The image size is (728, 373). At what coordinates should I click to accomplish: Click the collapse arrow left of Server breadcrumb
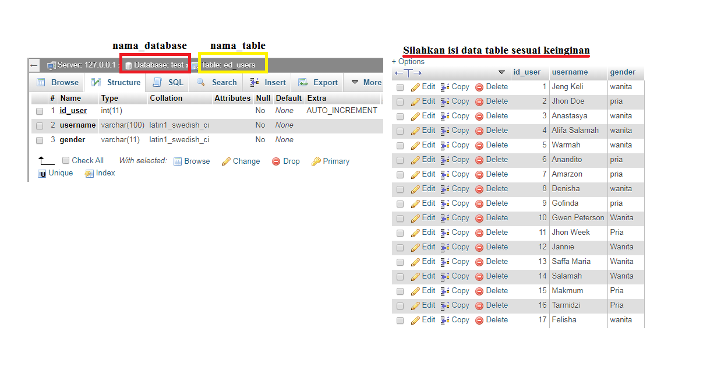[x=34, y=65]
